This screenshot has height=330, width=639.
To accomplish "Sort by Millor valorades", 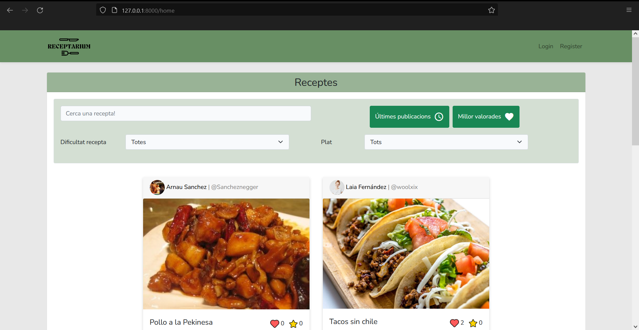I will tap(486, 117).
